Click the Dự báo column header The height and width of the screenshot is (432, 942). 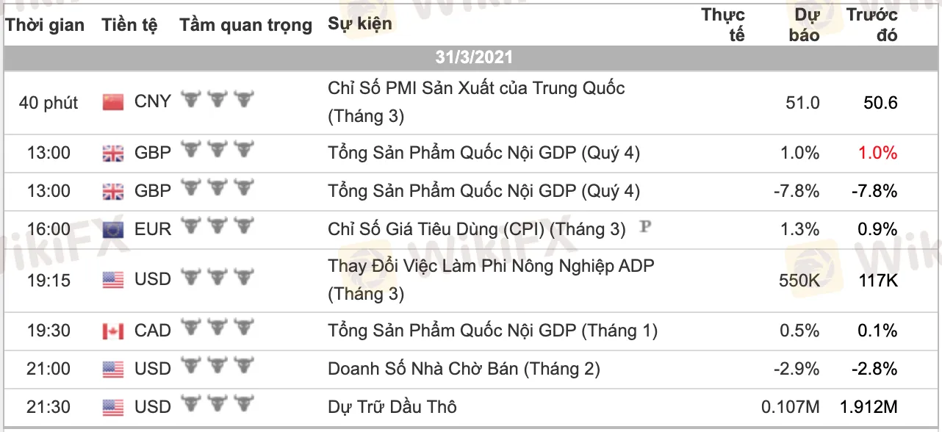(x=805, y=25)
